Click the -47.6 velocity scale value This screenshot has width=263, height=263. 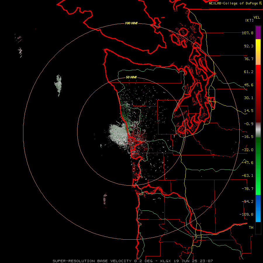[248, 163]
